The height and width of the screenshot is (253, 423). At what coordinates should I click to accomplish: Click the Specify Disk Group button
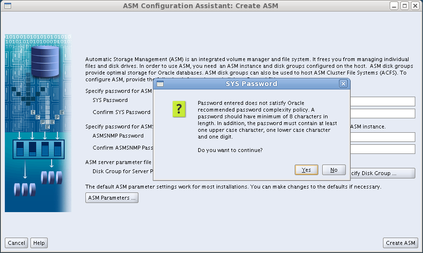pyautogui.click(x=382, y=173)
